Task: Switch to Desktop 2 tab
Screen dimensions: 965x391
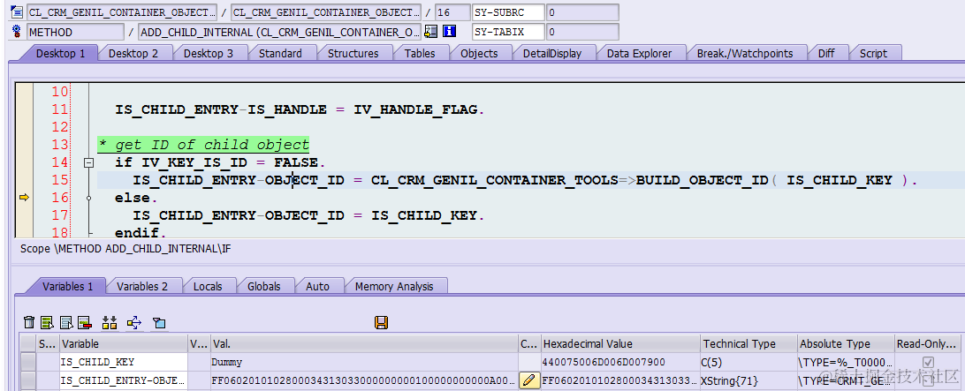Action: 133,54
